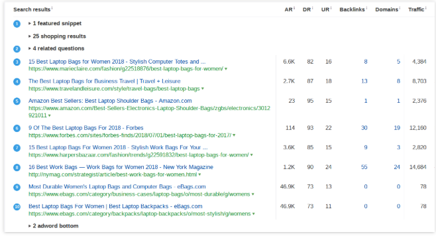
Task: Open Most Durable Women's Laptop Bags eBags link
Action: [117, 186]
